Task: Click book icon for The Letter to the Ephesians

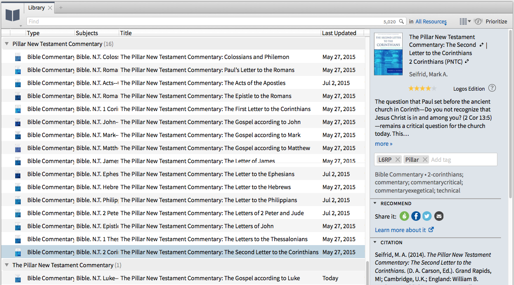Action: 18,174
